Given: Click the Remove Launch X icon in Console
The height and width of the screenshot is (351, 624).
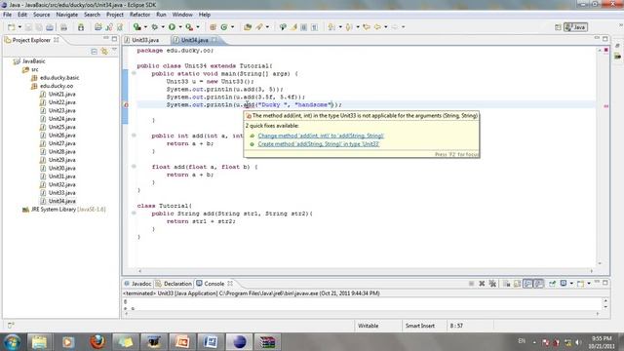Looking at the screenshot, I should pos(482,284).
